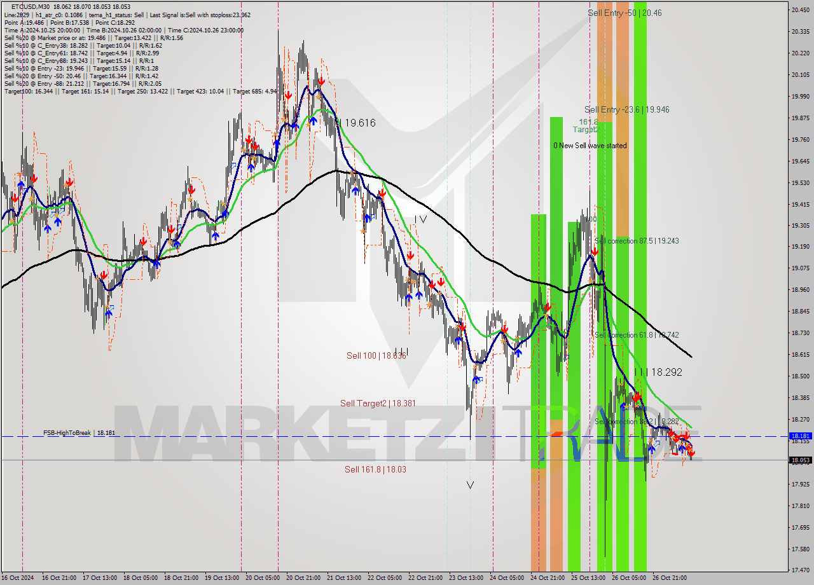Click Sell correction 61.8 | 18.742 label

click(x=637, y=335)
